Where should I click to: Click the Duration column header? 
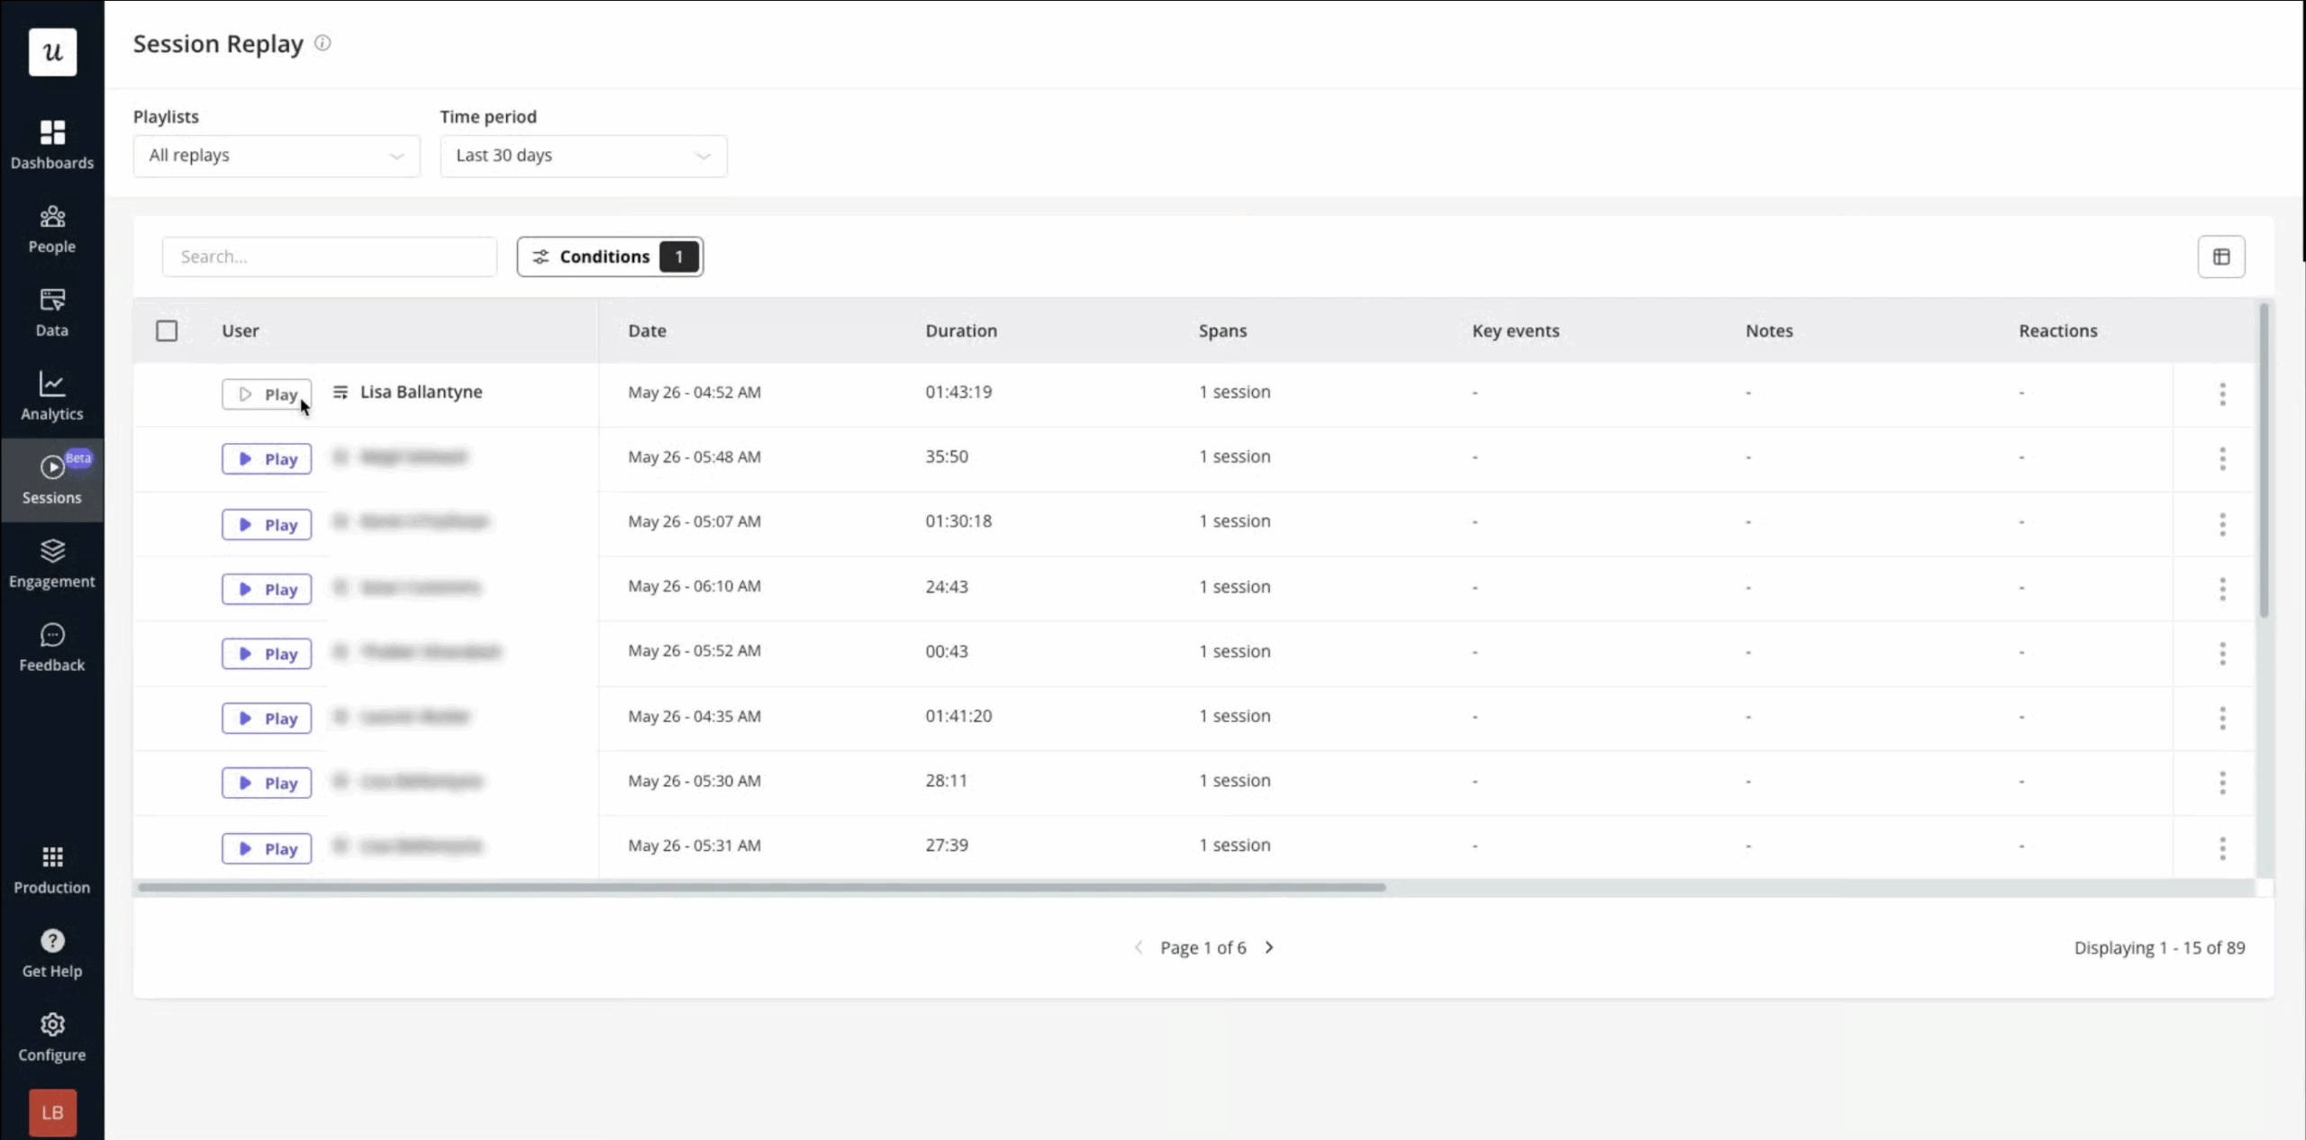(x=961, y=330)
